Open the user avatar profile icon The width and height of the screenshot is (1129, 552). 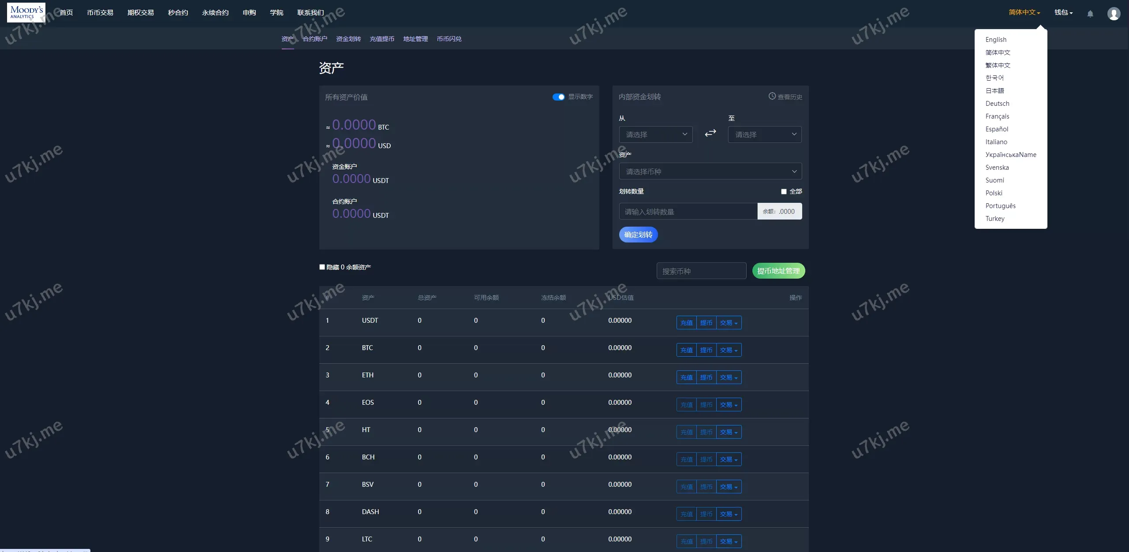tap(1114, 14)
